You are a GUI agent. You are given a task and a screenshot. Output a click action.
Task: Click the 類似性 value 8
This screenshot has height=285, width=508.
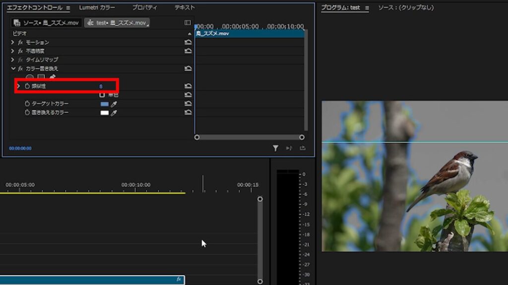(x=101, y=86)
